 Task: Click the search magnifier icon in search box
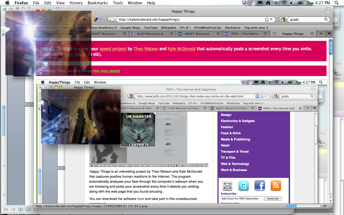point(326,19)
